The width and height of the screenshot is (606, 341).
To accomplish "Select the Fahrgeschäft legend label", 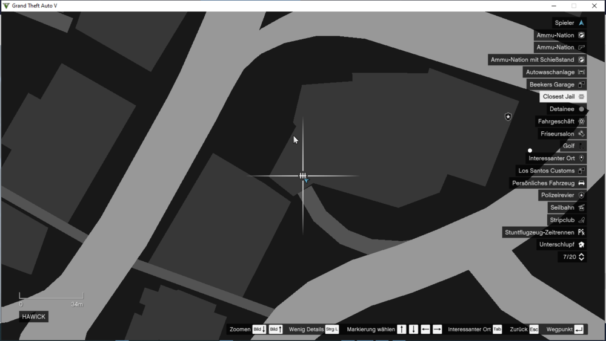I will coord(556,122).
